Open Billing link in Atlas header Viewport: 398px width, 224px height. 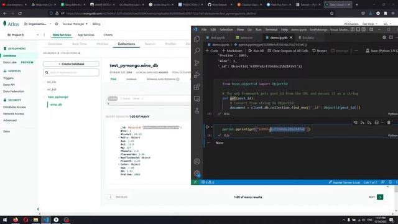[x=96, y=24]
